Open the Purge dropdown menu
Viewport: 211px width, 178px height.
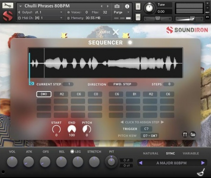tap(122, 12)
